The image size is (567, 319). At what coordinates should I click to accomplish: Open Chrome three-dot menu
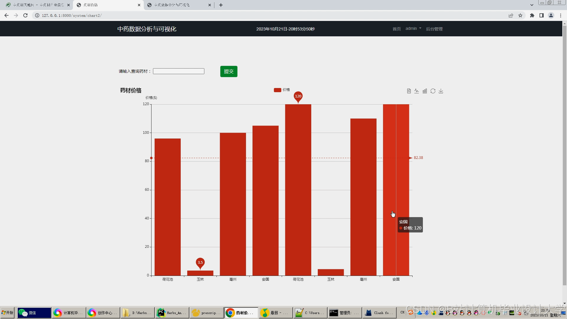click(561, 15)
